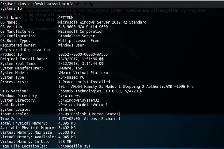This screenshot has height=149, width=224.
Task: Click the Microsoft Windows Server 2012 R2 Standard text
Action: [102, 22]
